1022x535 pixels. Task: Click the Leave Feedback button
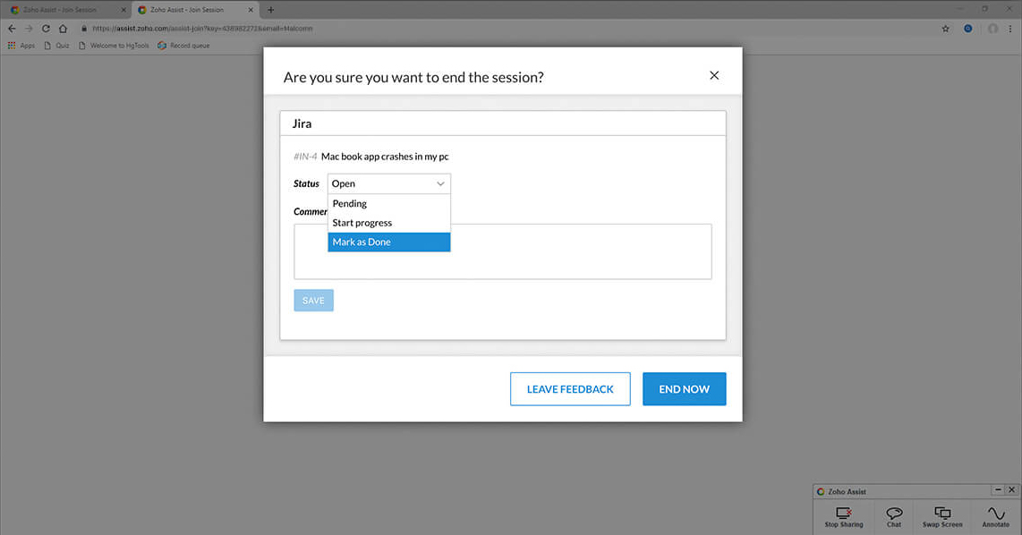pos(570,389)
